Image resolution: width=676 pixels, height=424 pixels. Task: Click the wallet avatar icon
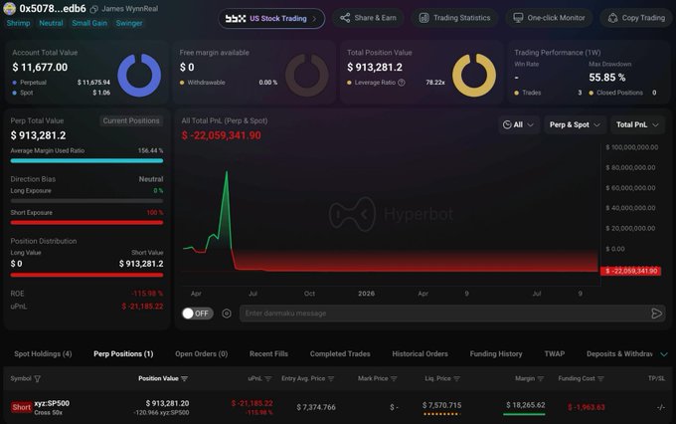[x=9, y=9]
